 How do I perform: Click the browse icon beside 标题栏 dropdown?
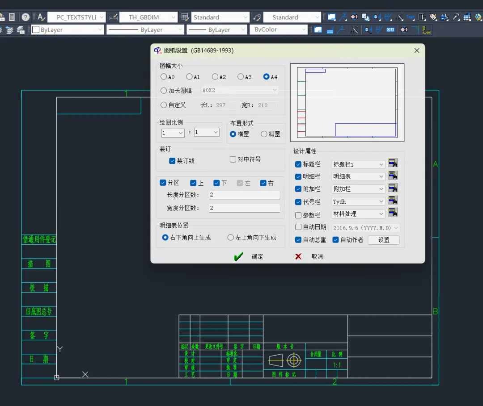[393, 163]
